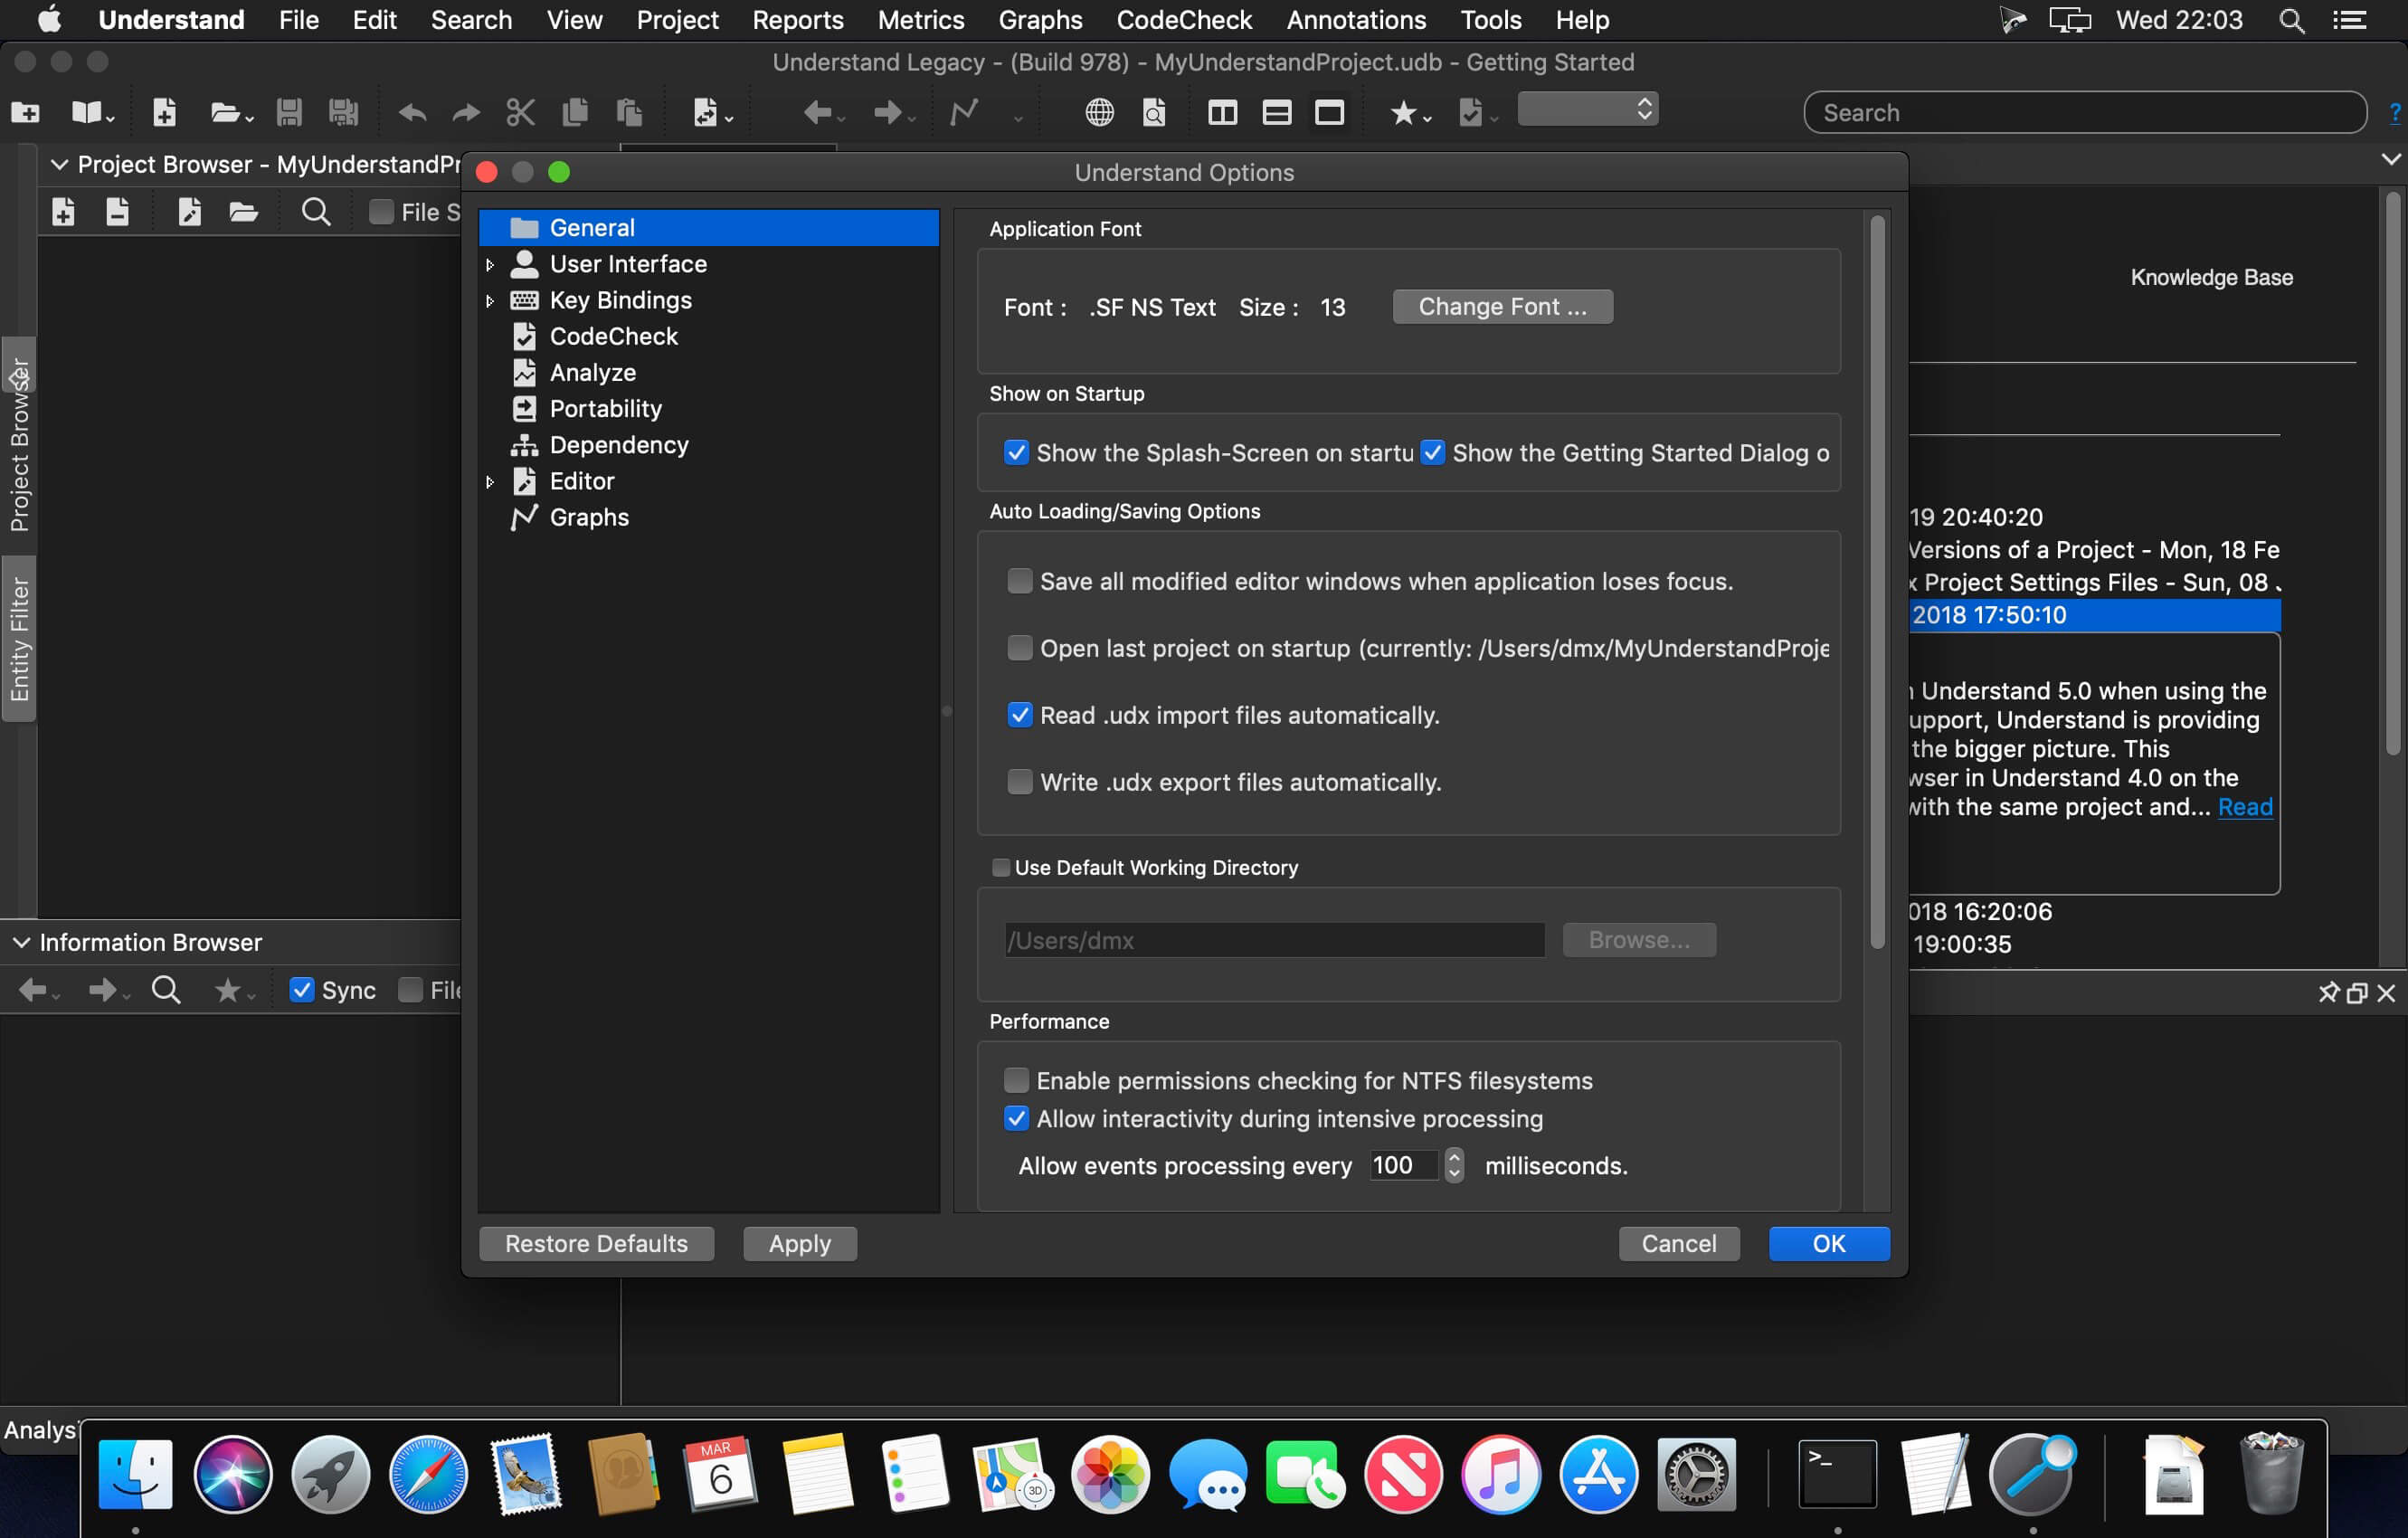Enable Write .udx export files automatically

tap(1019, 782)
